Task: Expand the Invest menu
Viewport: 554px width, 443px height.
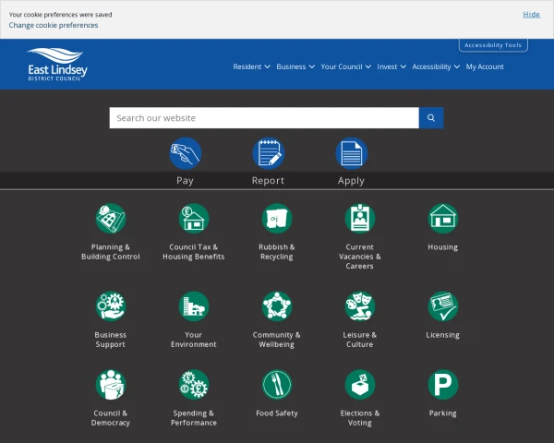Action: [391, 67]
